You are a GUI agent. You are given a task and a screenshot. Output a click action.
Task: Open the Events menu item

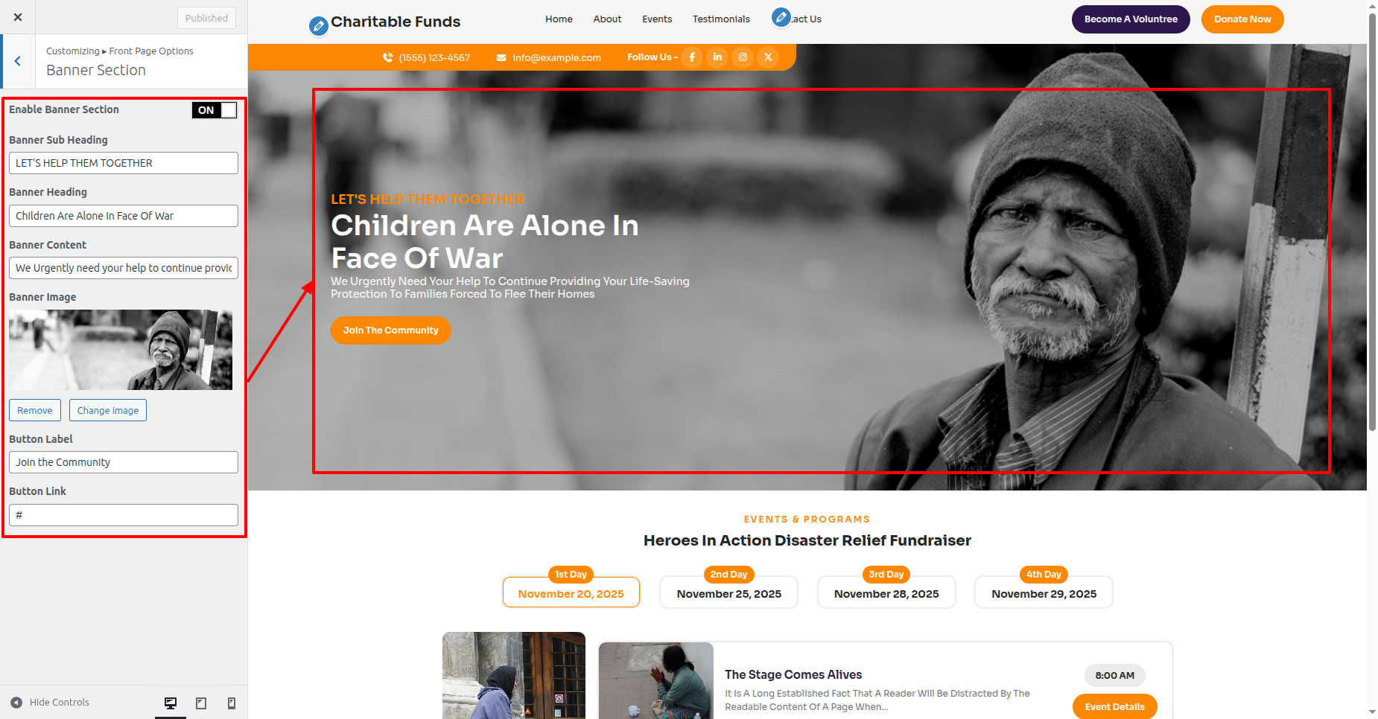click(x=657, y=19)
